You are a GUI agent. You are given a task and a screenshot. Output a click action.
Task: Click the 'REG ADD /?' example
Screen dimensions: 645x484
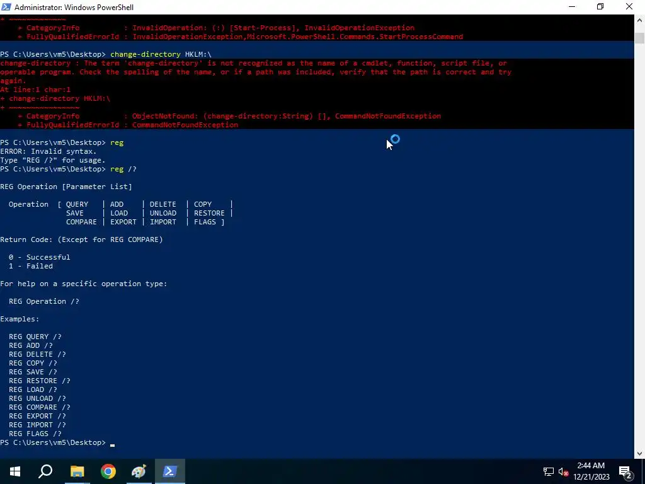pos(31,346)
